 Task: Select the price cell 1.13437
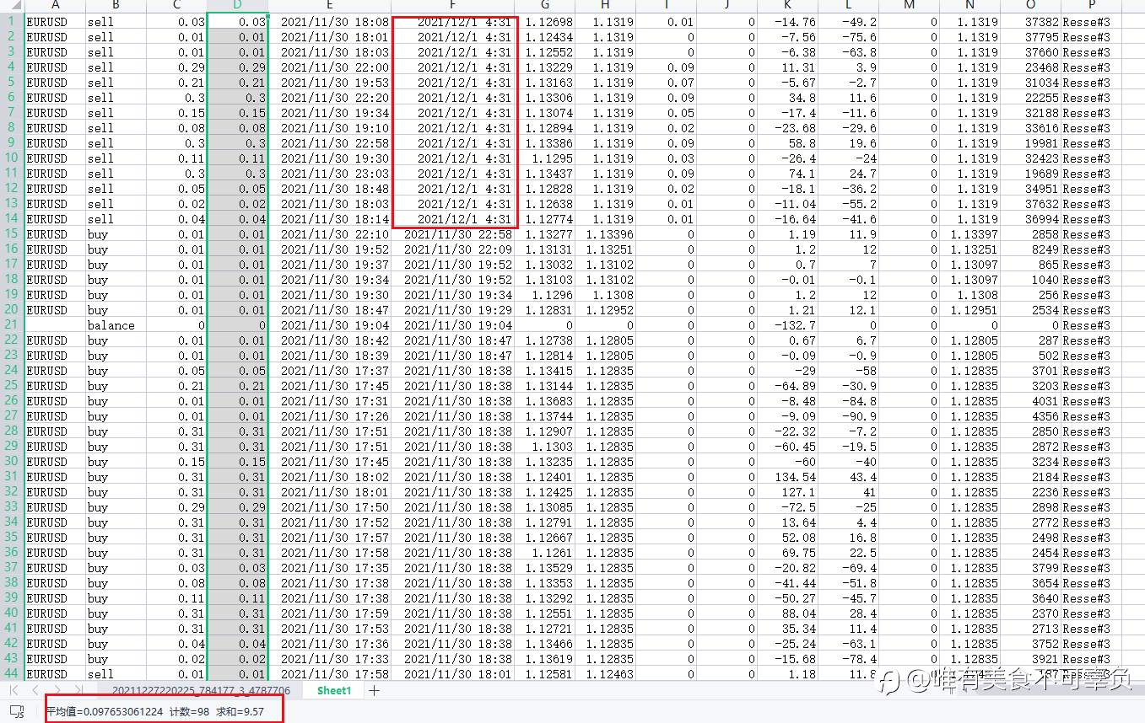pos(545,174)
